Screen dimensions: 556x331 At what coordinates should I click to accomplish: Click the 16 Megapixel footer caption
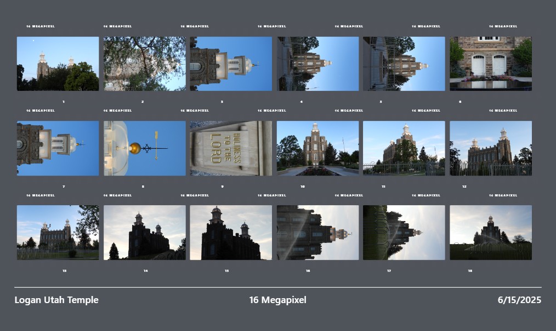tap(277, 300)
